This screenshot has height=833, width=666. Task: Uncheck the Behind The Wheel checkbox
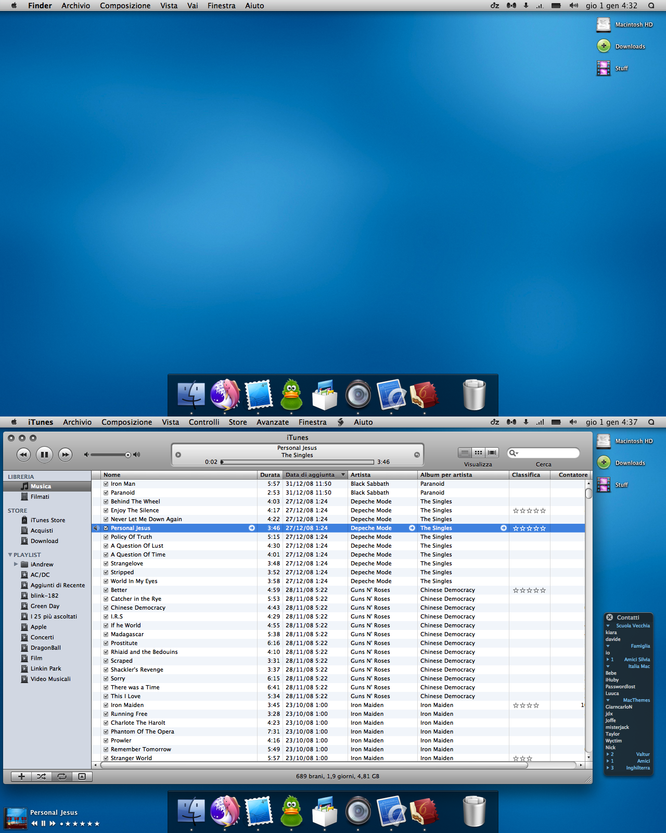[106, 501]
